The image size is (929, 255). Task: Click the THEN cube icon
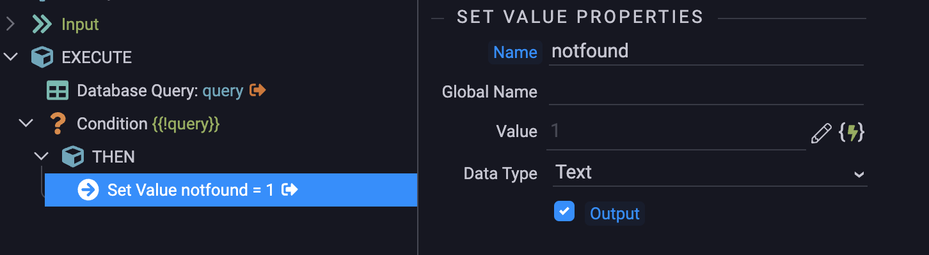click(x=72, y=157)
